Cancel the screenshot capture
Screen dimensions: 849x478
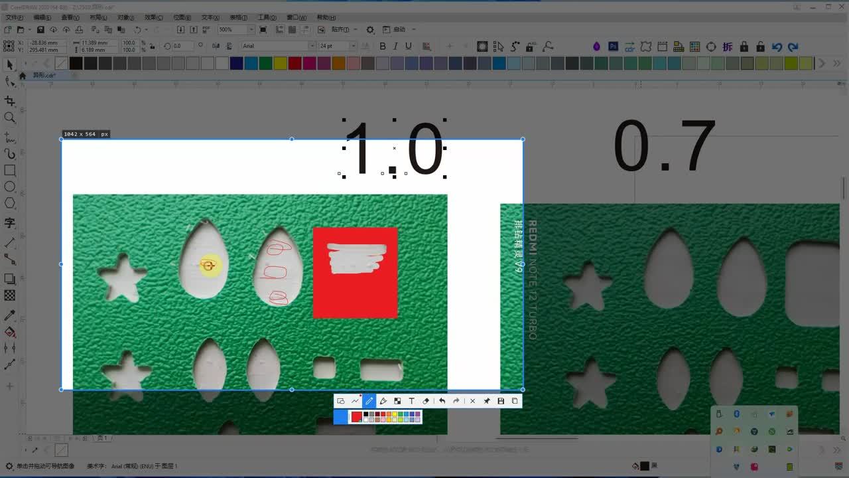point(472,401)
